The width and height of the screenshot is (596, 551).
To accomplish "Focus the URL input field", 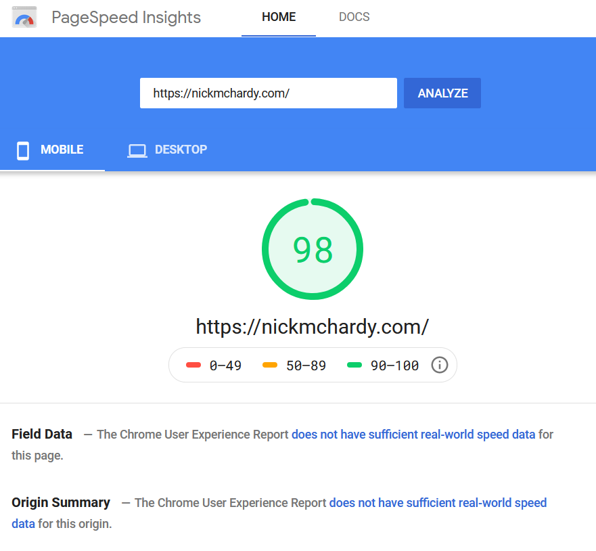I will click(269, 93).
